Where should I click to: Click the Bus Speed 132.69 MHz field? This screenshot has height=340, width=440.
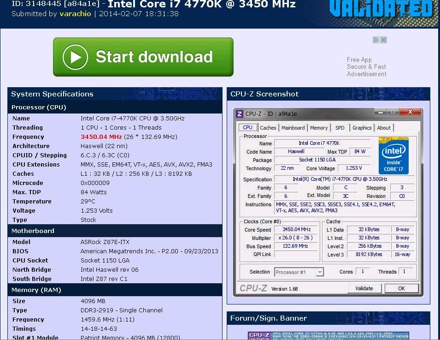pyautogui.click(x=296, y=246)
